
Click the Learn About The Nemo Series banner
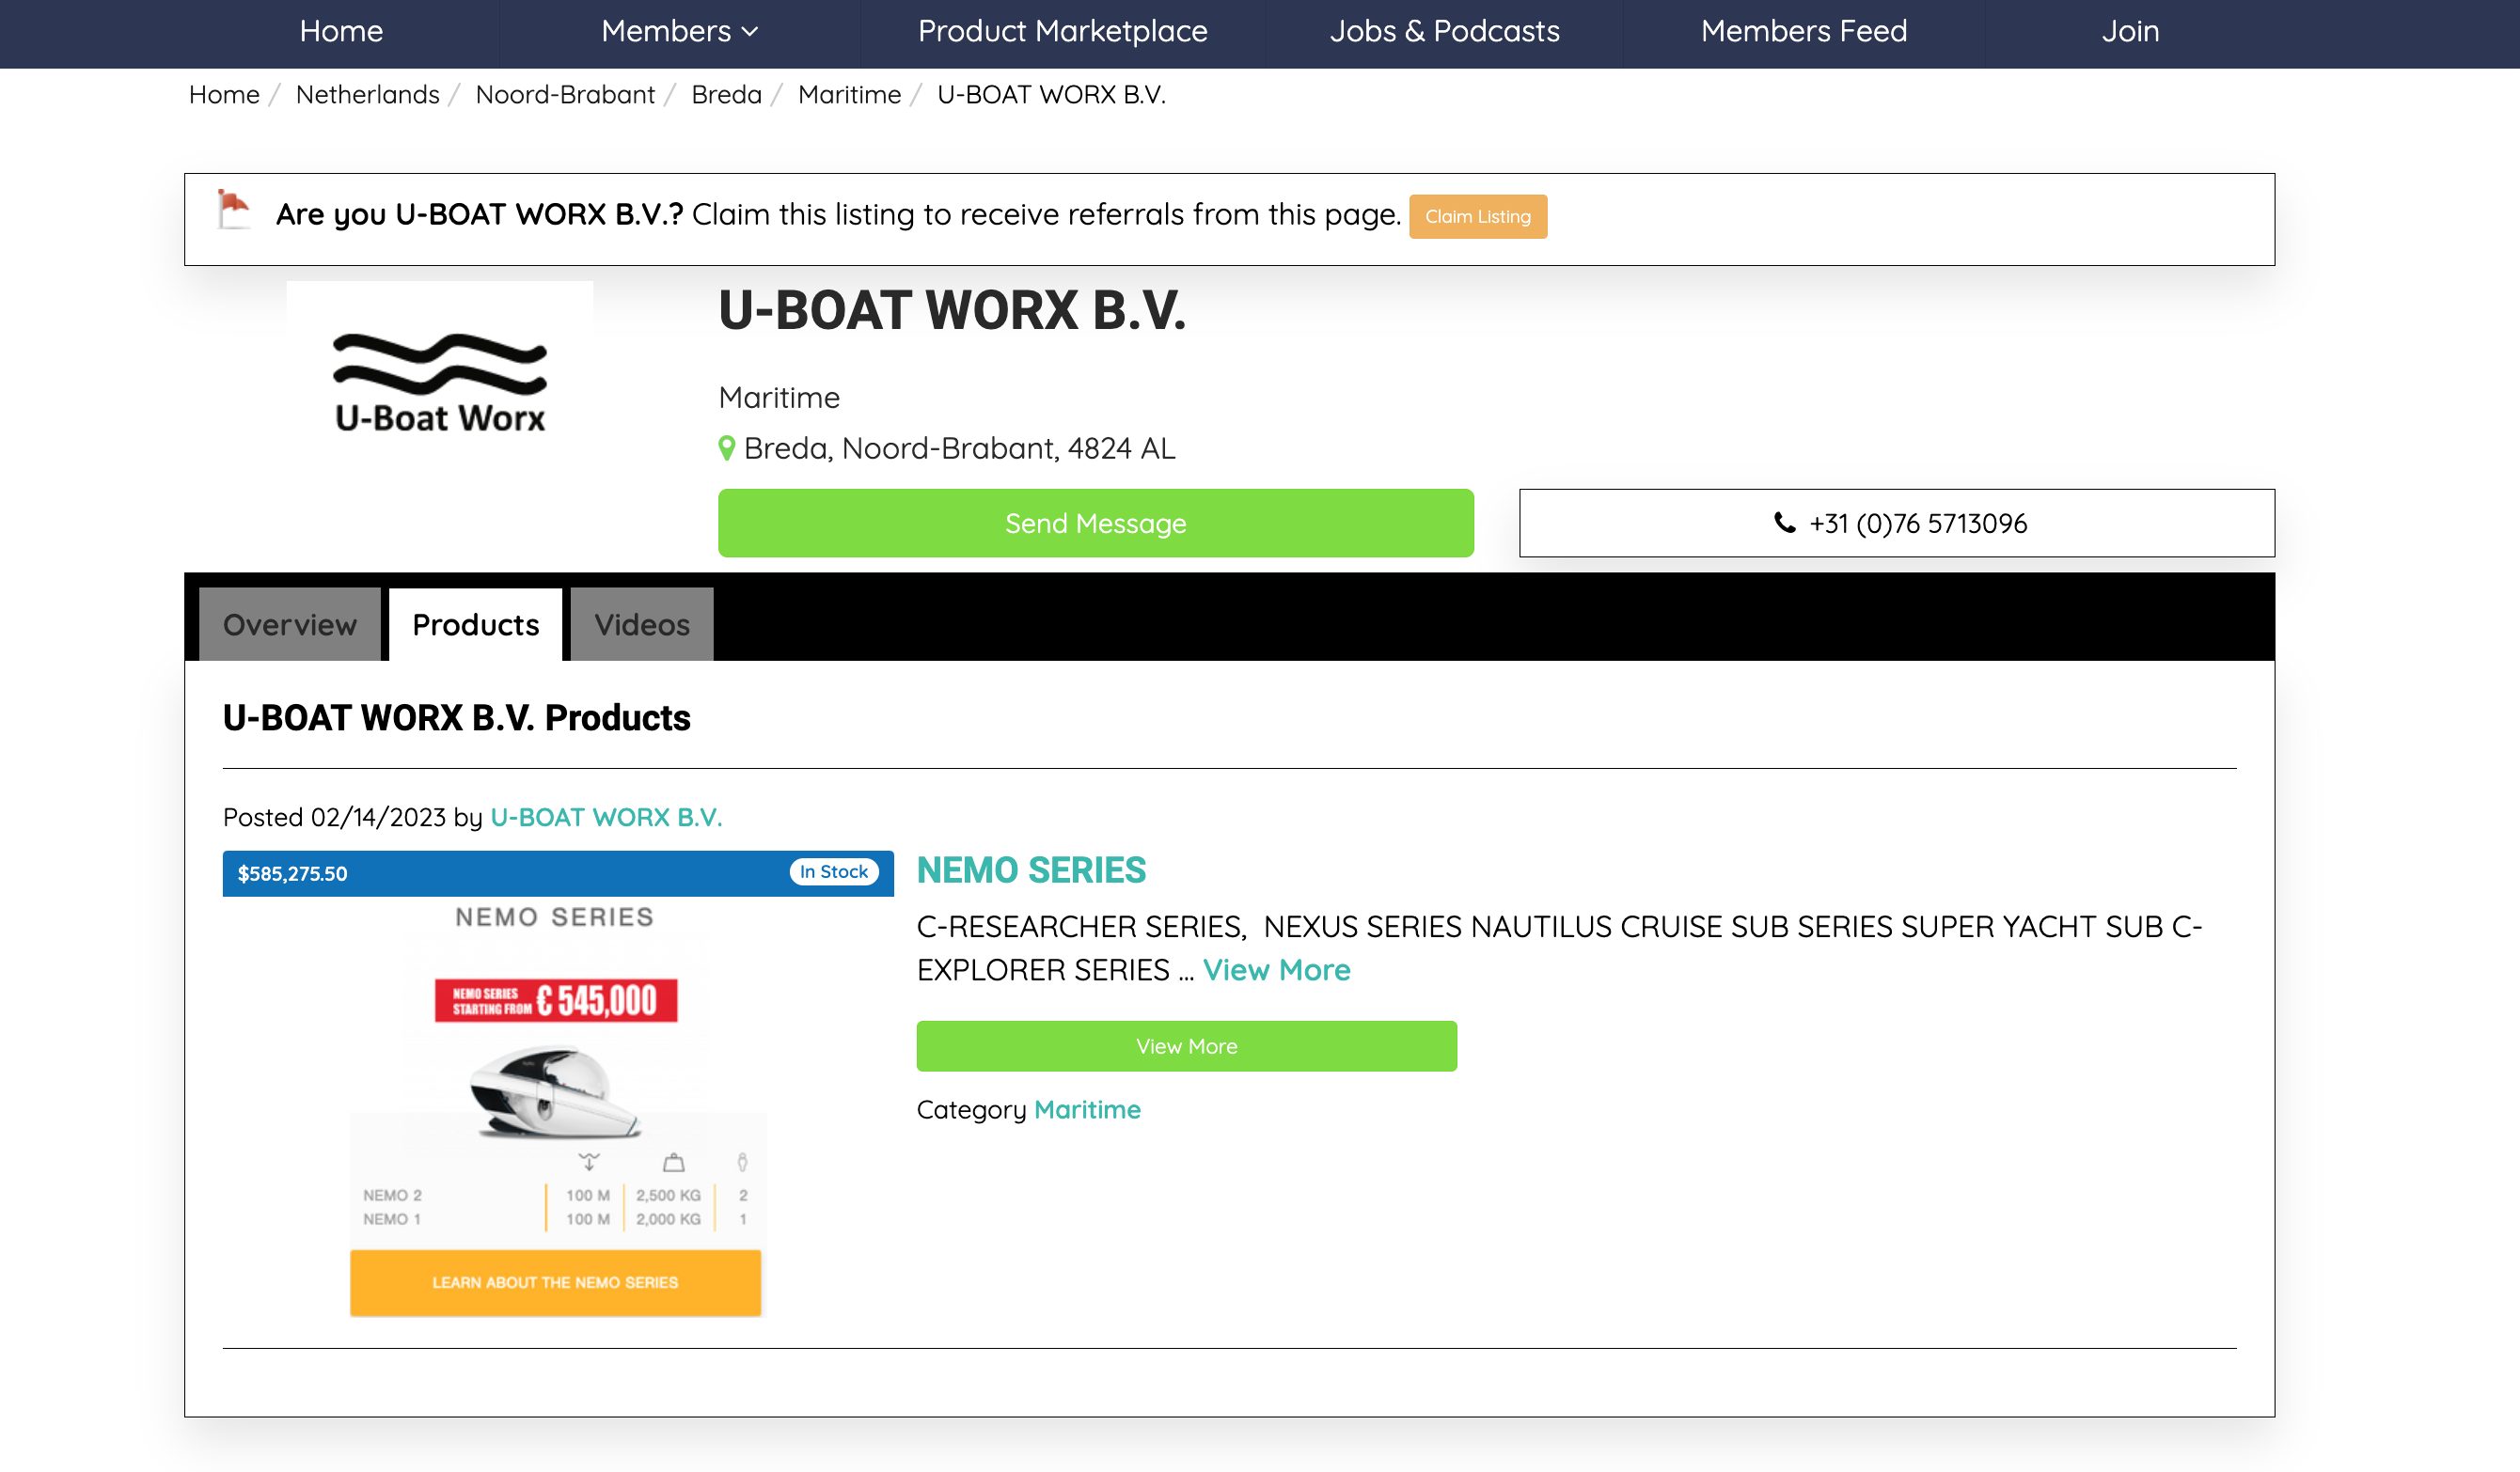pos(555,1282)
